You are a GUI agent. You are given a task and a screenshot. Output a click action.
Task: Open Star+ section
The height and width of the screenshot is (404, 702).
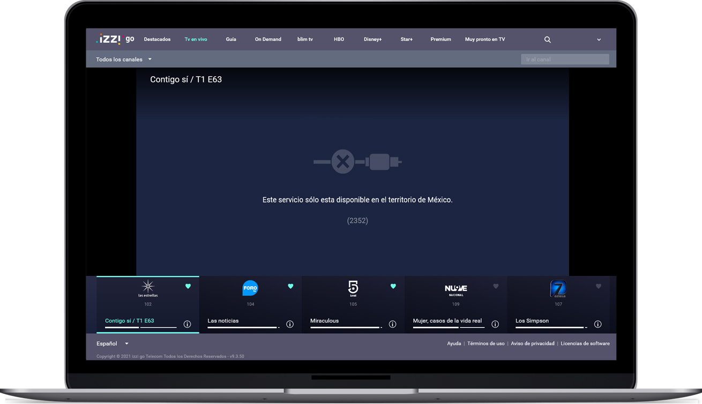click(x=406, y=39)
